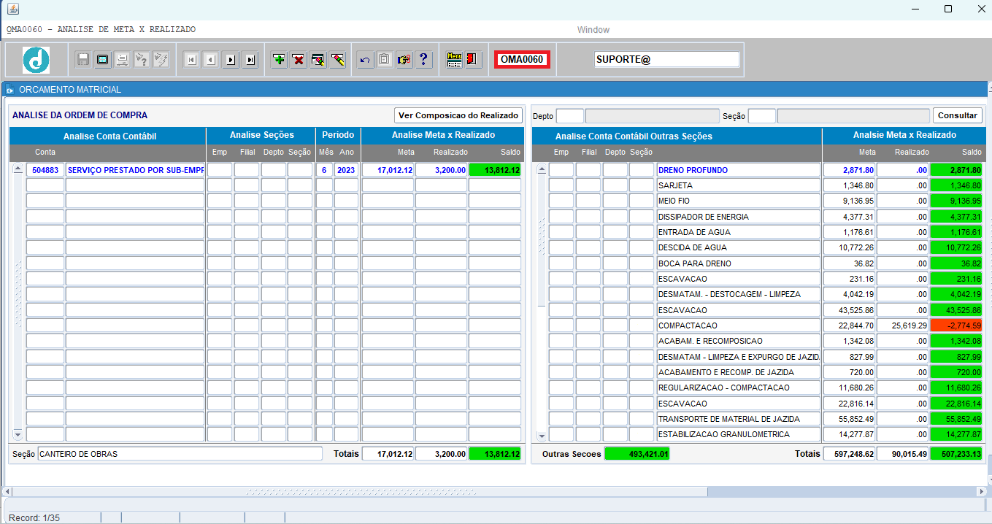Screen dimensions: 992x524
Task: Click green Outras Secoes total 493,421.01
Action: (x=637, y=453)
